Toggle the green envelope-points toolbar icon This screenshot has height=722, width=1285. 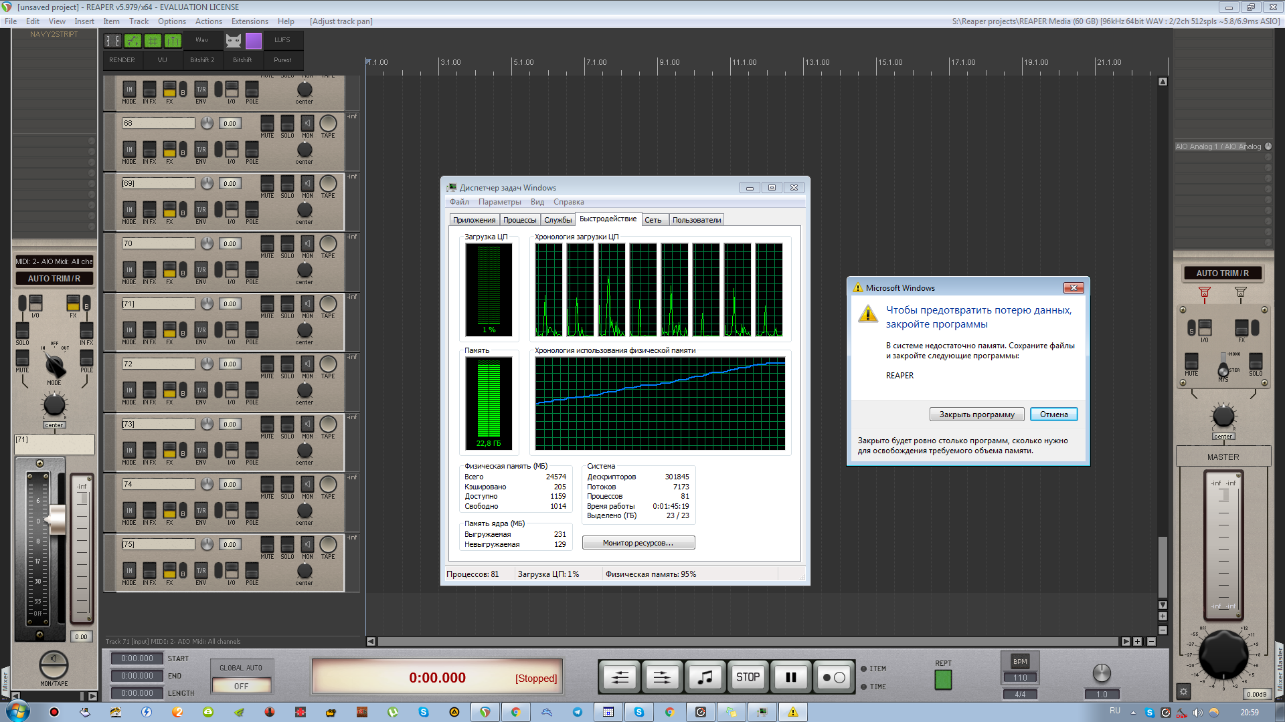pos(133,41)
